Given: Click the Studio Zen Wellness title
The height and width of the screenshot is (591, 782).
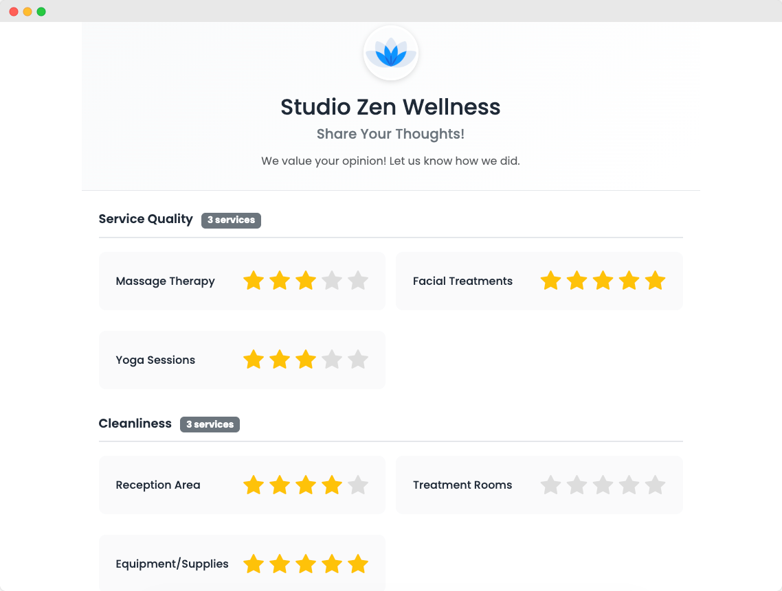Looking at the screenshot, I should click(390, 107).
